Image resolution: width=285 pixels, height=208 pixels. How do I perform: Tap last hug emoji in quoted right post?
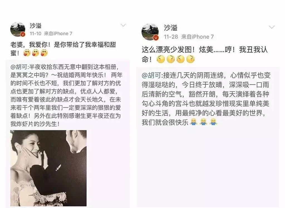[x=213, y=122]
